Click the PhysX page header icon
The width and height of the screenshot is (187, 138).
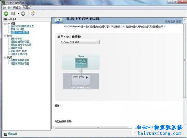pyautogui.click(x=58, y=20)
